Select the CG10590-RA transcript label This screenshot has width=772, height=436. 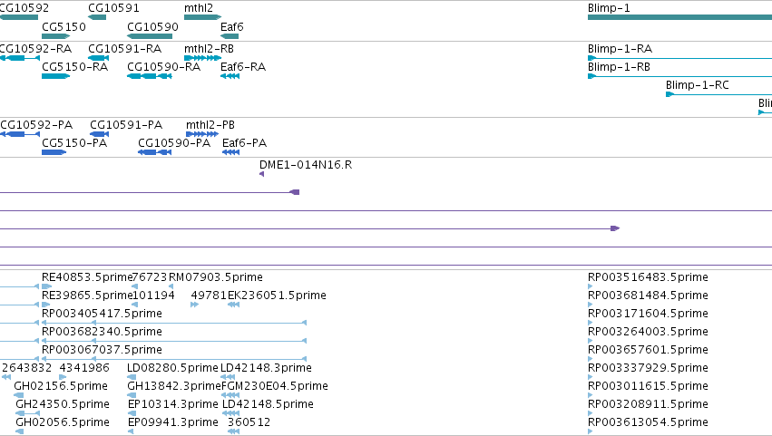coord(163,67)
